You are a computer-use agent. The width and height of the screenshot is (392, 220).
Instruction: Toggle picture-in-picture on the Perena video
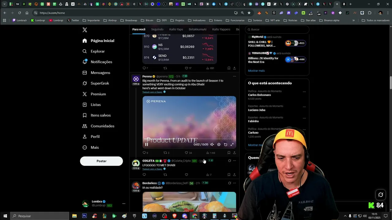tap(225, 145)
